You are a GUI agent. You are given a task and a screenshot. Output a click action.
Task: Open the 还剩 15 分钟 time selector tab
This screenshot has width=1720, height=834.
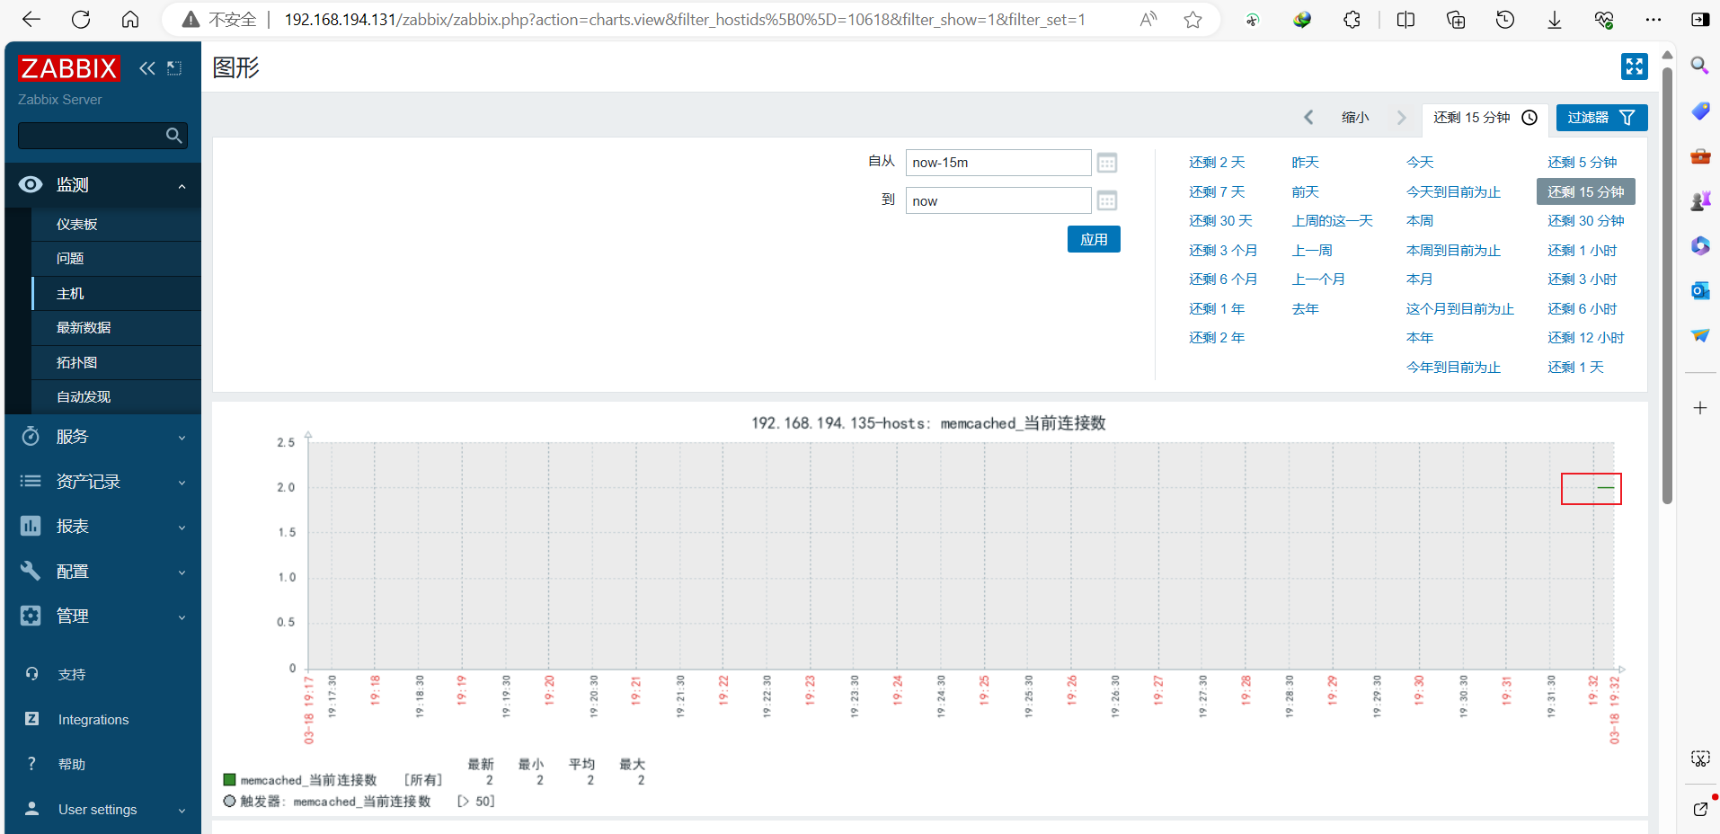click(1485, 118)
